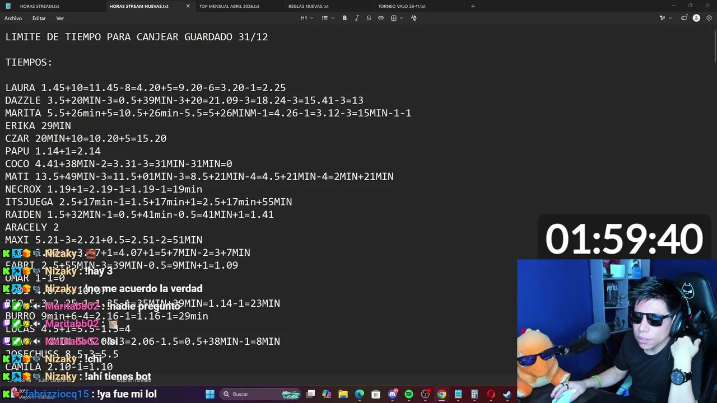Click the MAXI time entry line

[x=104, y=240]
